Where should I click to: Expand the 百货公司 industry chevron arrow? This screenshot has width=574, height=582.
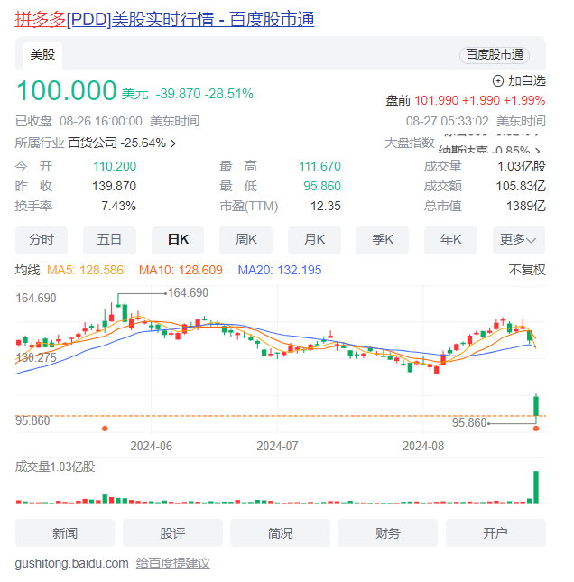tap(173, 143)
